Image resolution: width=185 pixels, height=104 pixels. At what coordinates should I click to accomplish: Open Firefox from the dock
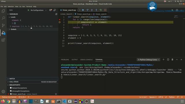pyautogui.click(x=3, y=101)
